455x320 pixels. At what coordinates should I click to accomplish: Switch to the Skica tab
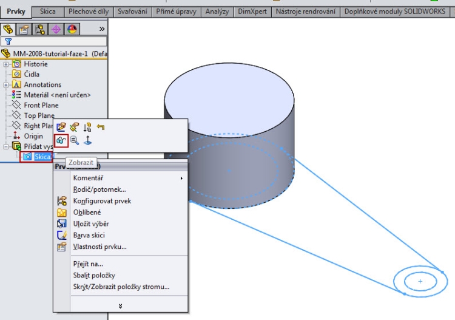click(x=47, y=12)
